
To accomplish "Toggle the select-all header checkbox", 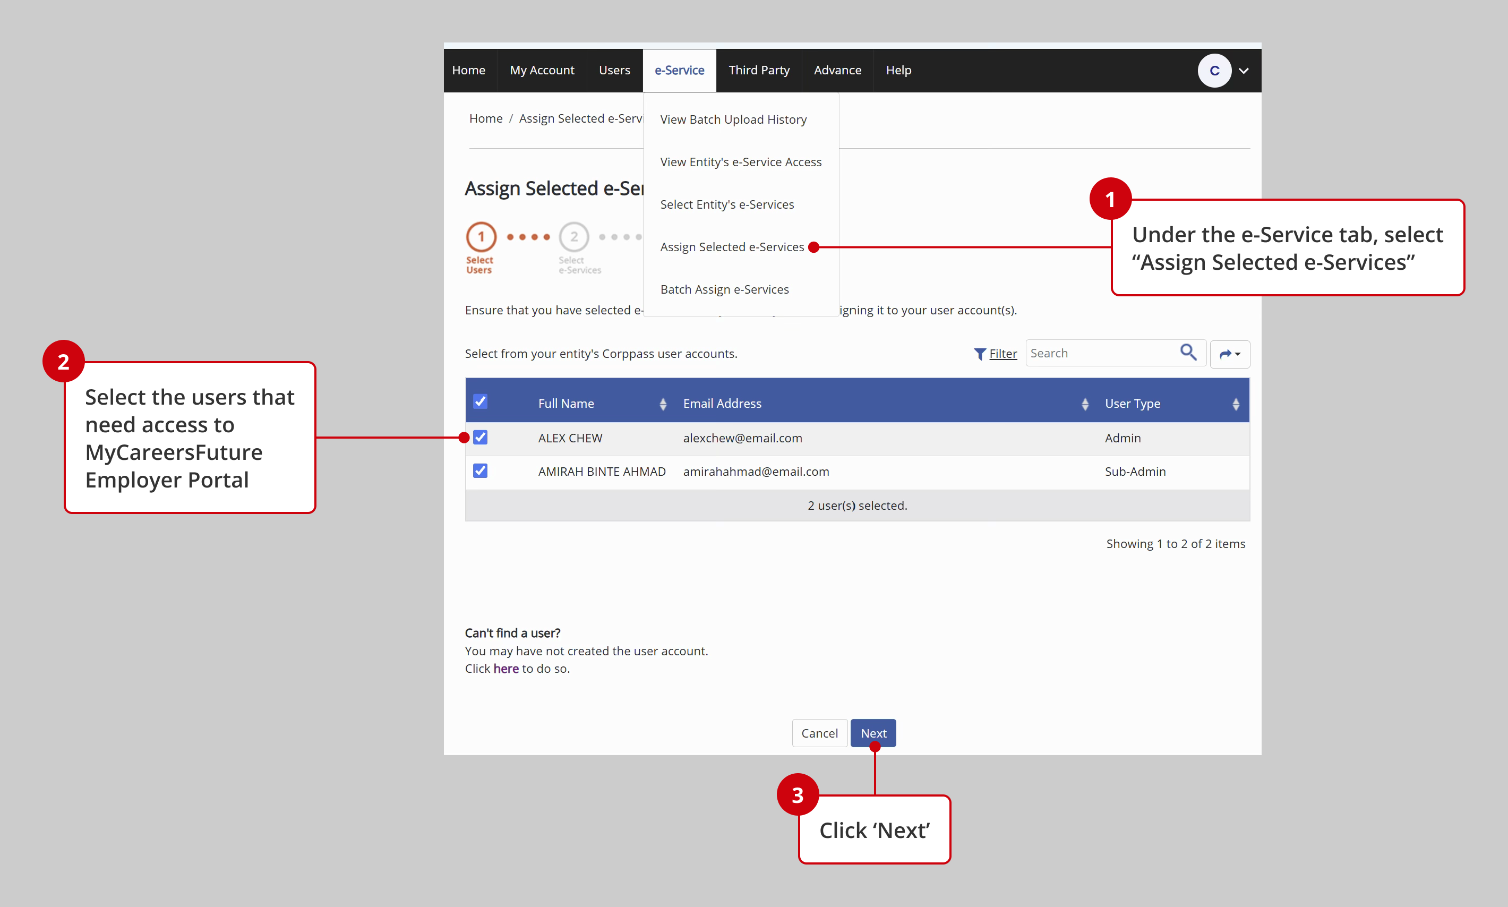I will pyautogui.click(x=480, y=401).
